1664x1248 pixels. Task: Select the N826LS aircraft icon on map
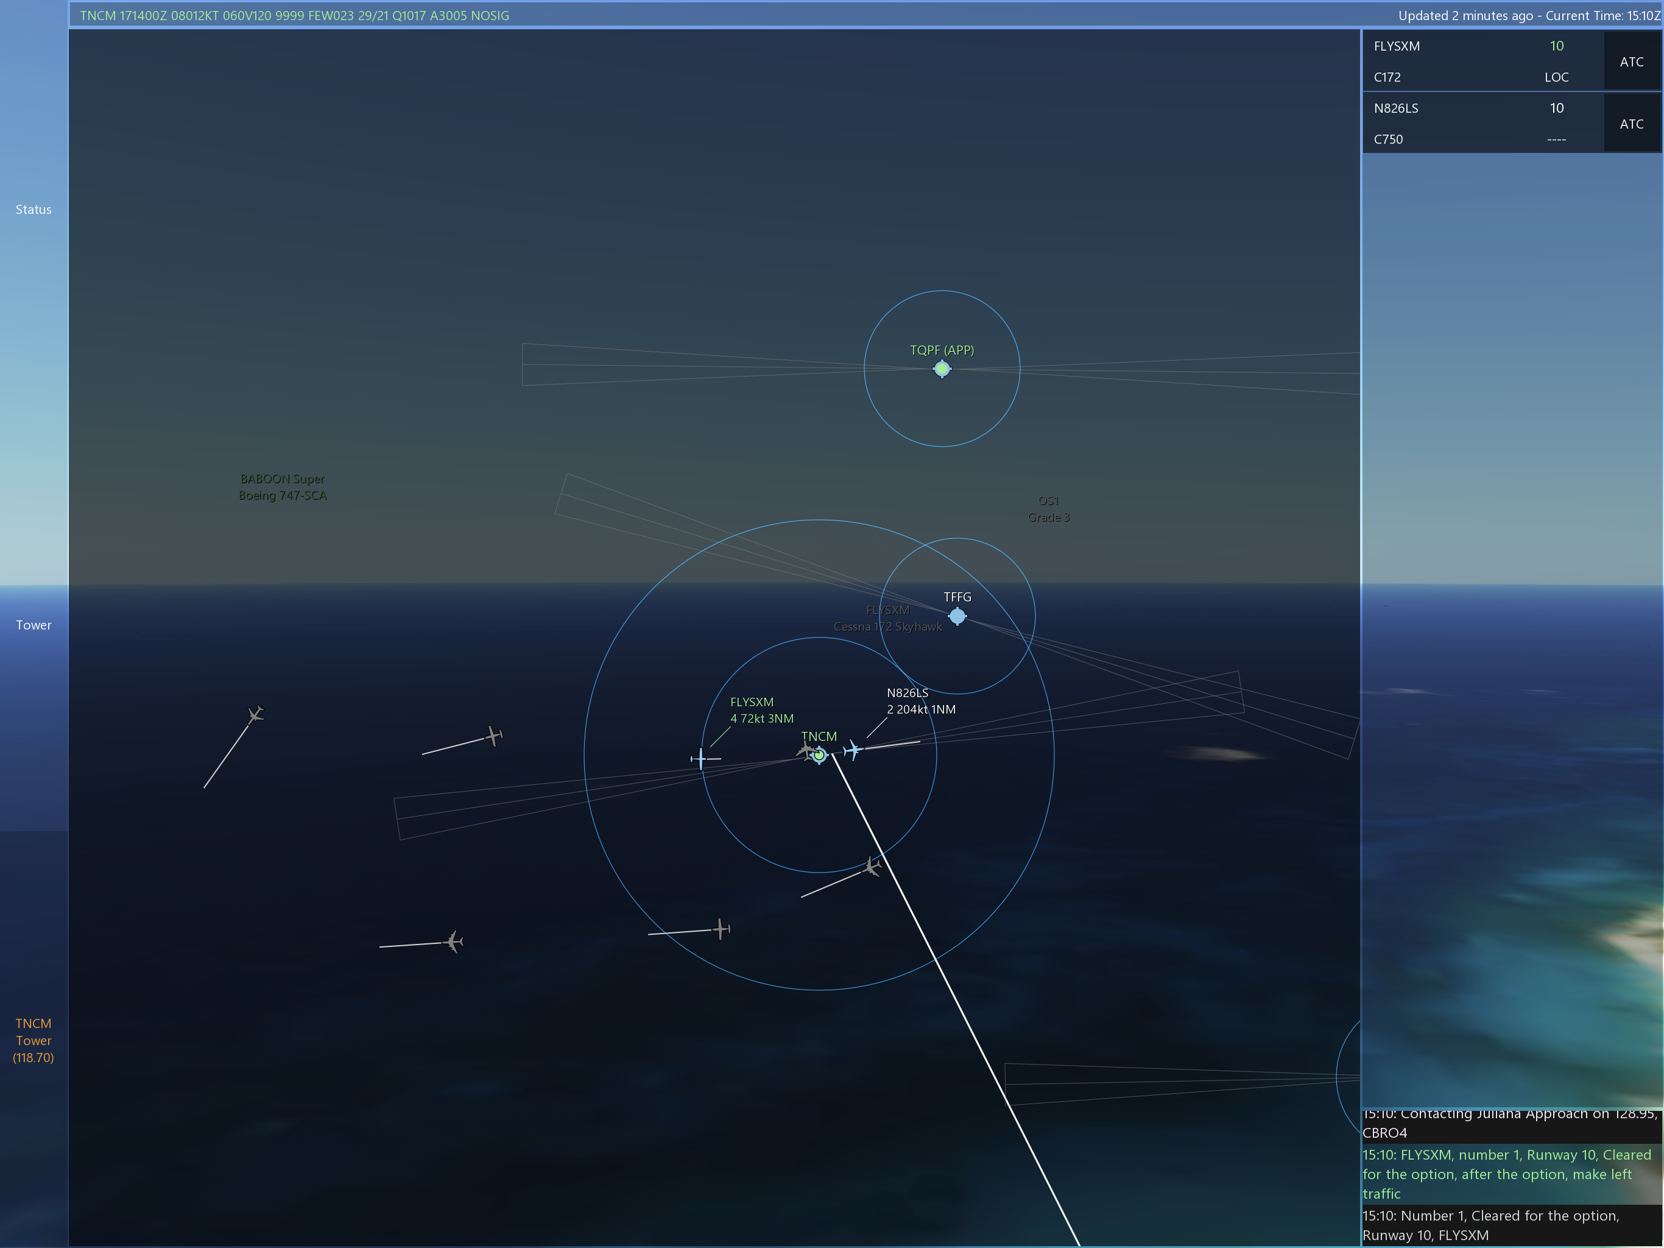click(x=853, y=750)
